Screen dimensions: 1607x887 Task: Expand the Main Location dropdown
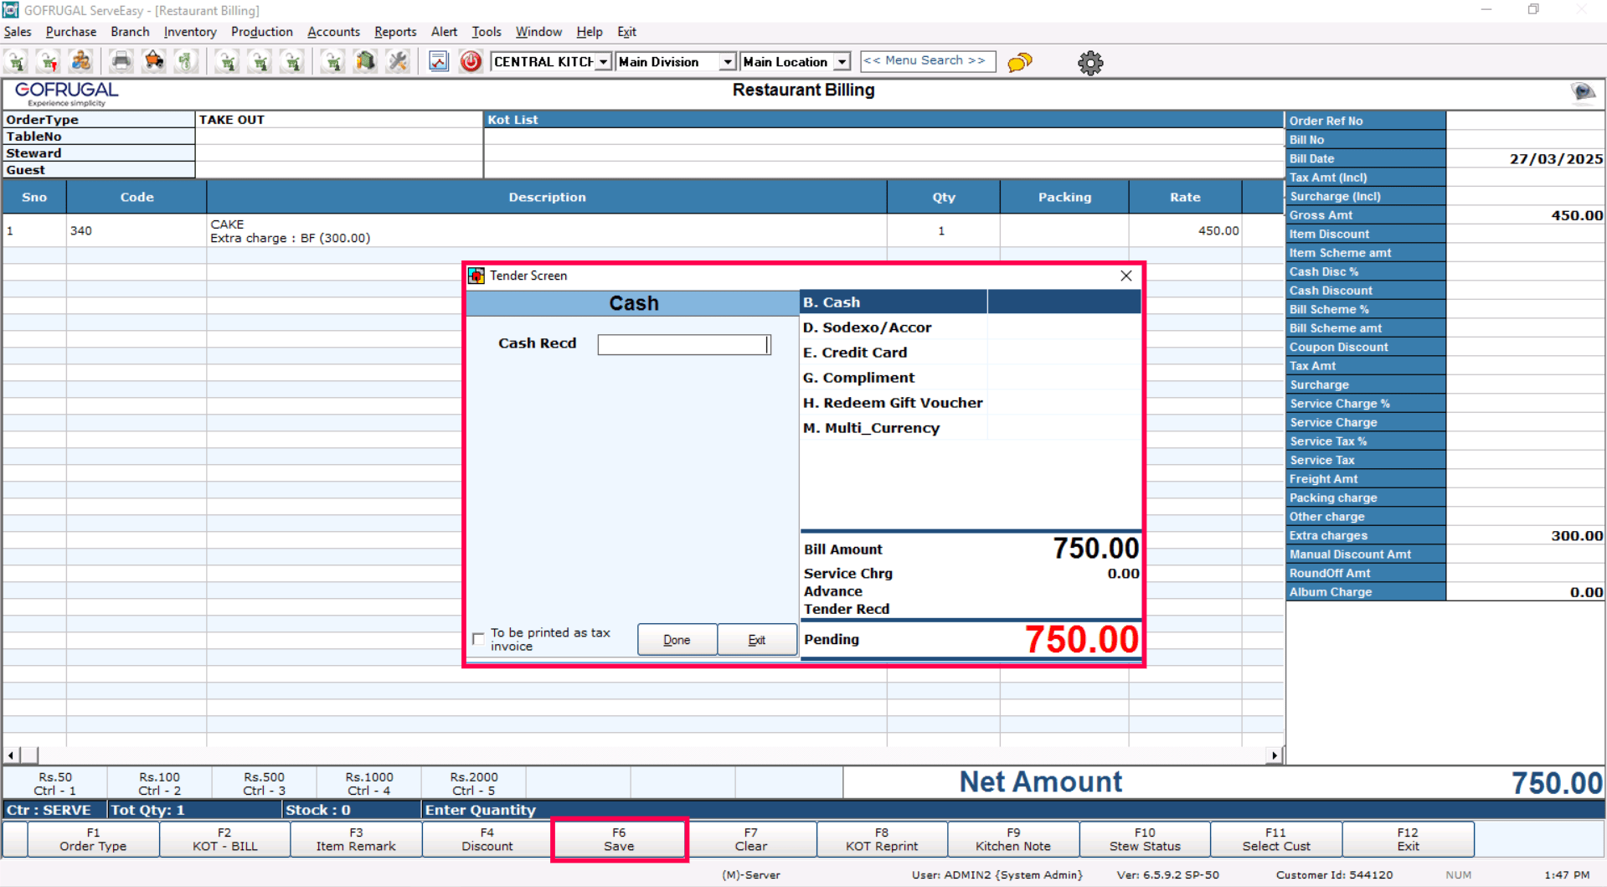coord(842,62)
